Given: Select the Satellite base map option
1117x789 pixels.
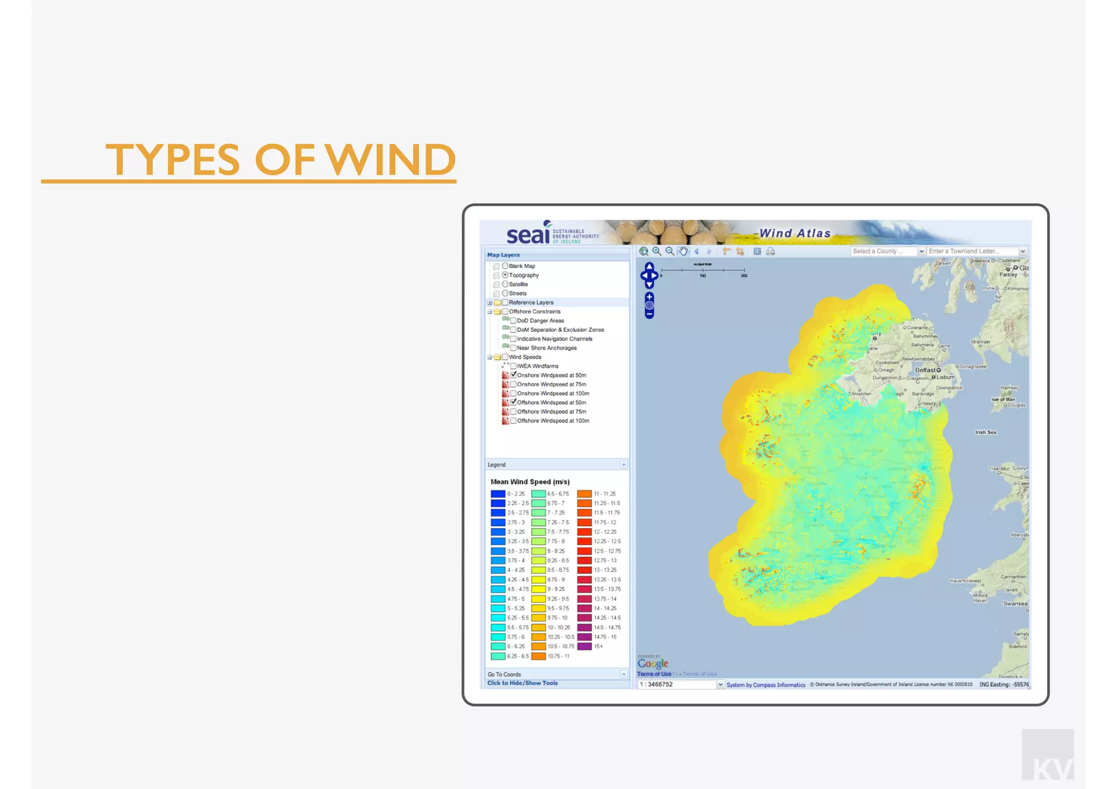Looking at the screenshot, I should (x=505, y=284).
